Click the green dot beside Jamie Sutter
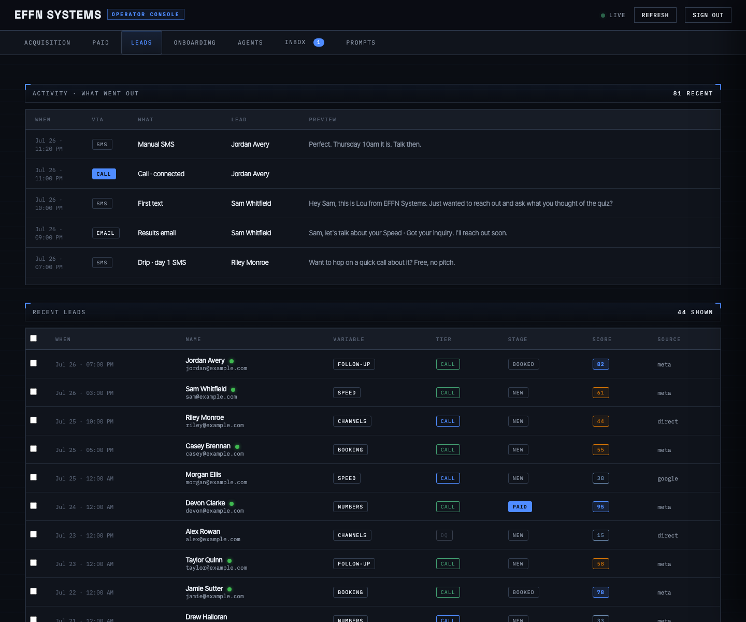Screen dimensions: 746x622 tap(229, 589)
